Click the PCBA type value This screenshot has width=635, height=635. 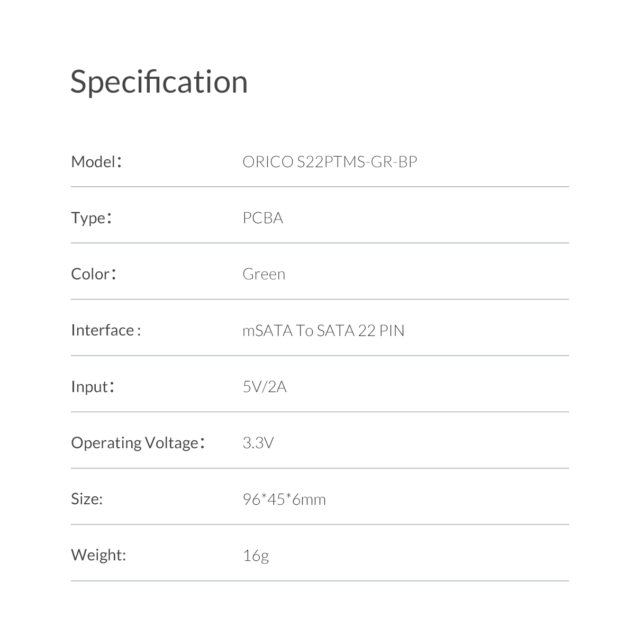(263, 218)
